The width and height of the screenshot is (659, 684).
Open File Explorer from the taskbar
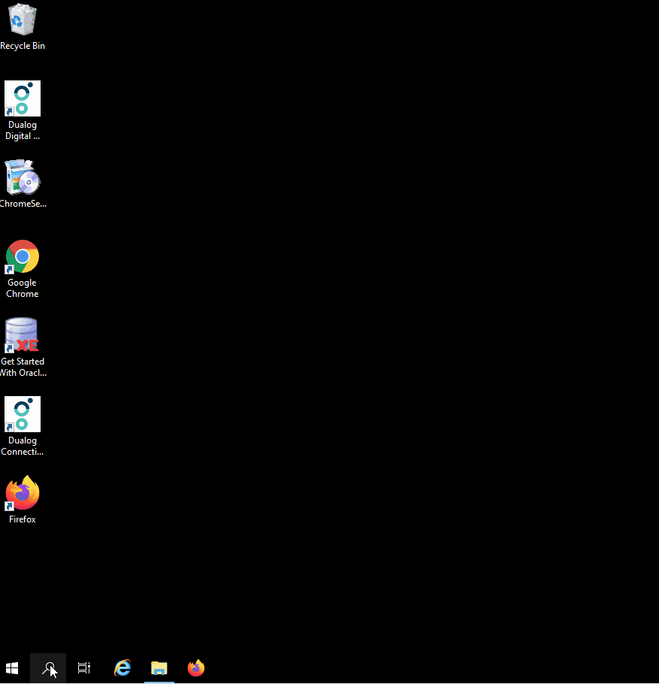coord(159,668)
